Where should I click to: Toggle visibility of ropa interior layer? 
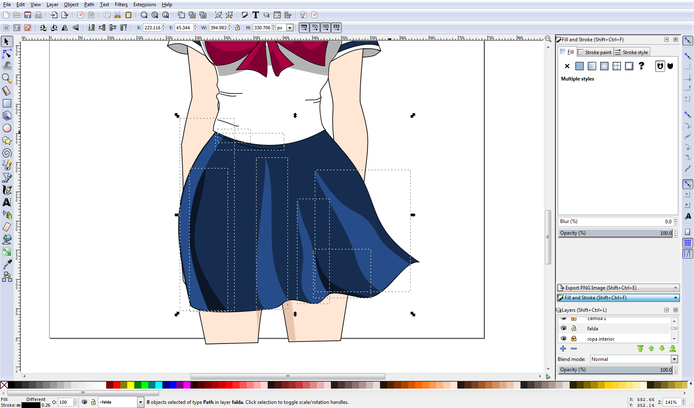click(563, 338)
